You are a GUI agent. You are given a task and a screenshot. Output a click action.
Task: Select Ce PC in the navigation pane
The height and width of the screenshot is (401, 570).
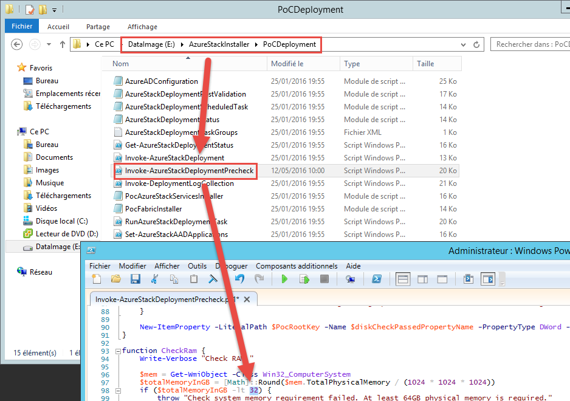pos(39,132)
